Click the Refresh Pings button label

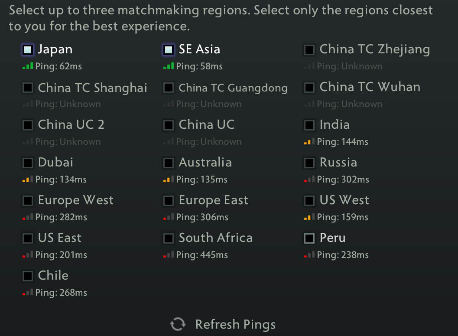[x=235, y=324]
